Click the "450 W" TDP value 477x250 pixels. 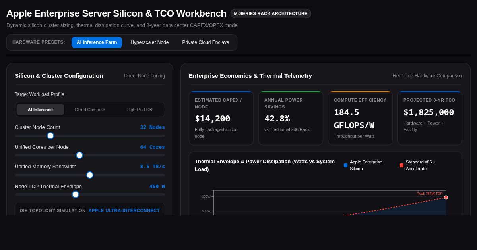click(x=157, y=186)
